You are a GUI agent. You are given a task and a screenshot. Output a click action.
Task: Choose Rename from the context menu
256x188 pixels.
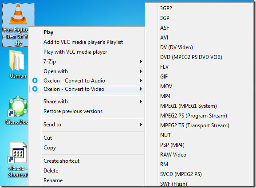pos(53,180)
